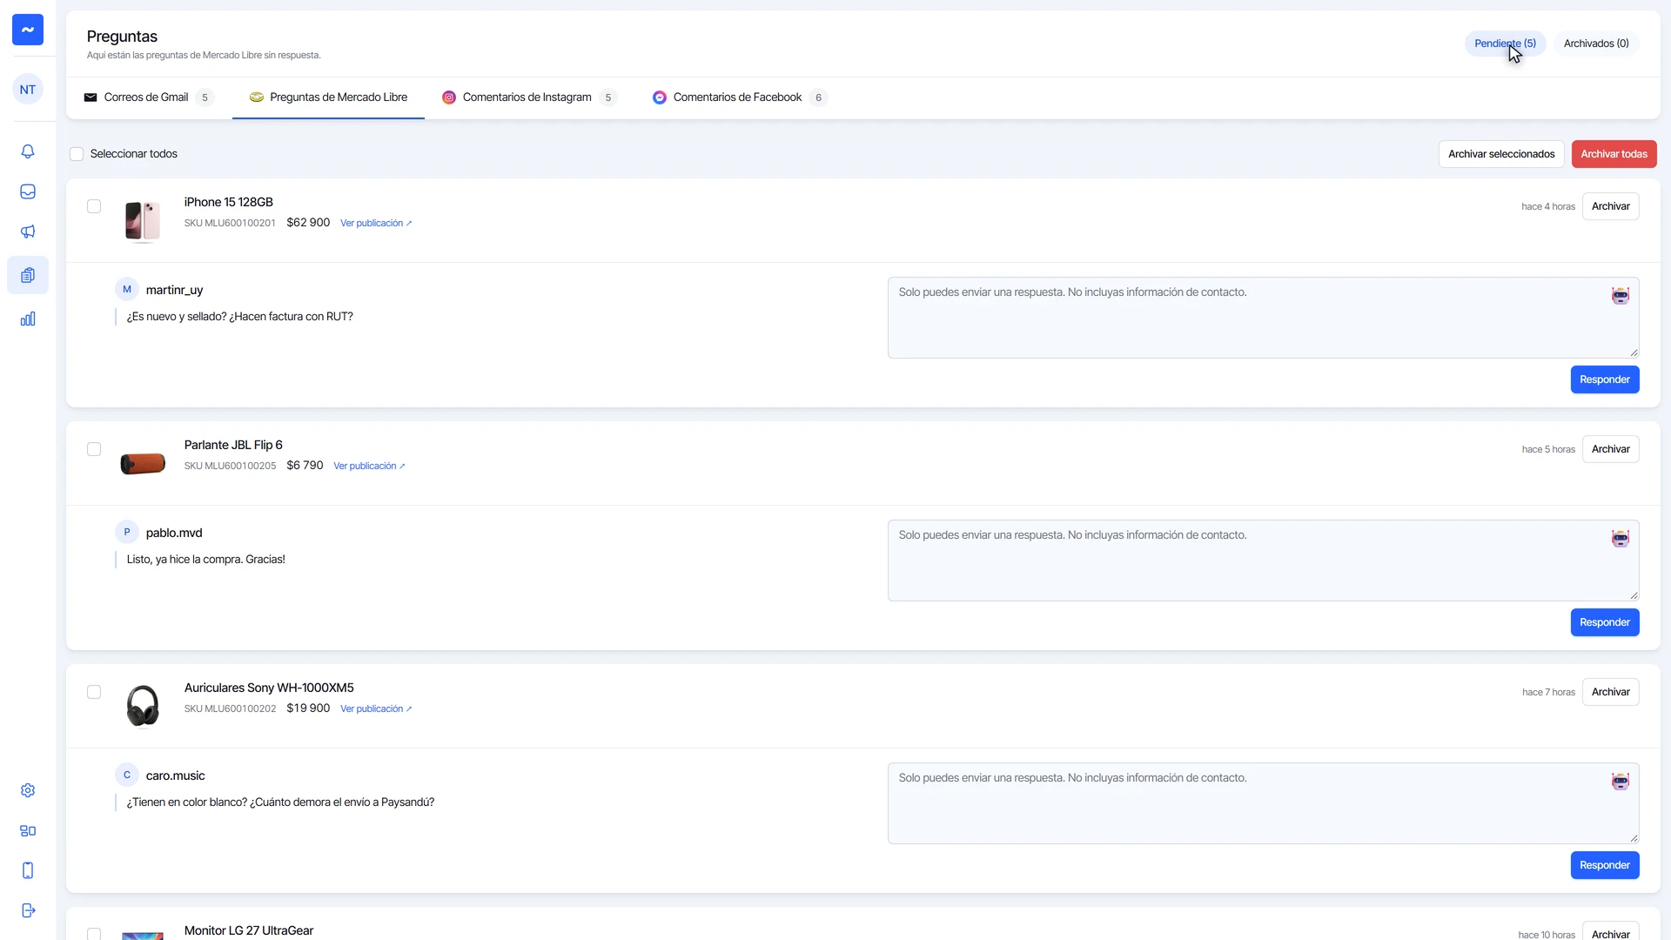Check the Monitor LG 27 UltraGear checkbox
The image size is (1671, 940).
(x=94, y=934)
